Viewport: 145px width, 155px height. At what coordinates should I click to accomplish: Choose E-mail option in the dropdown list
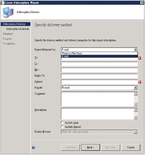(99, 56)
